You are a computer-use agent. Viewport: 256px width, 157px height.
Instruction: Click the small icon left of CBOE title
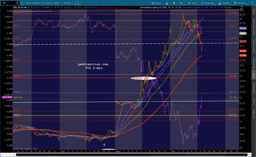21,3
